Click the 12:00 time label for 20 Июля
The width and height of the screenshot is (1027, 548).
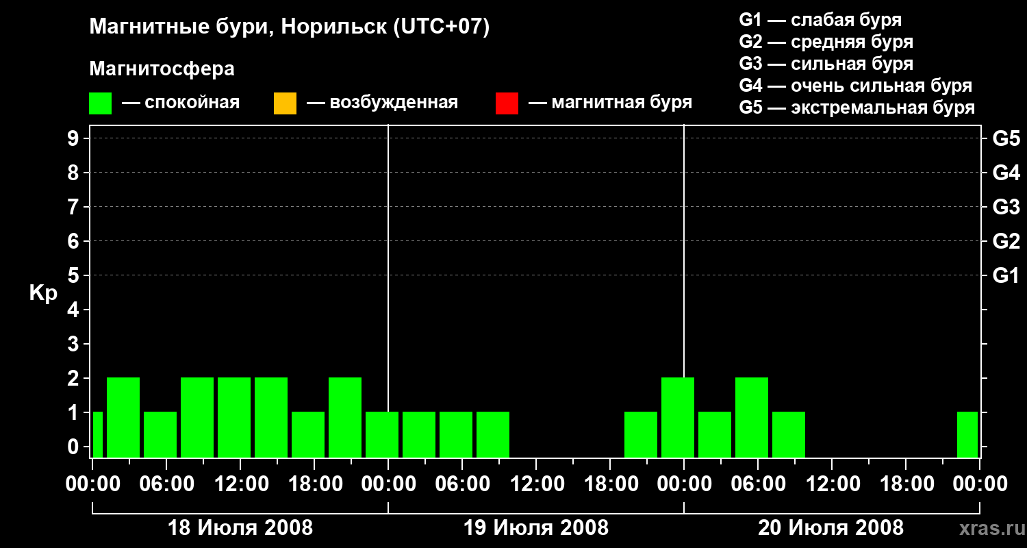[832, 484]
